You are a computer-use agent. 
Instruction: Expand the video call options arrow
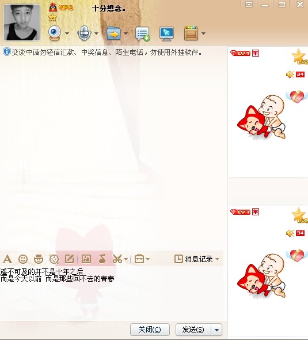(67, 33)
